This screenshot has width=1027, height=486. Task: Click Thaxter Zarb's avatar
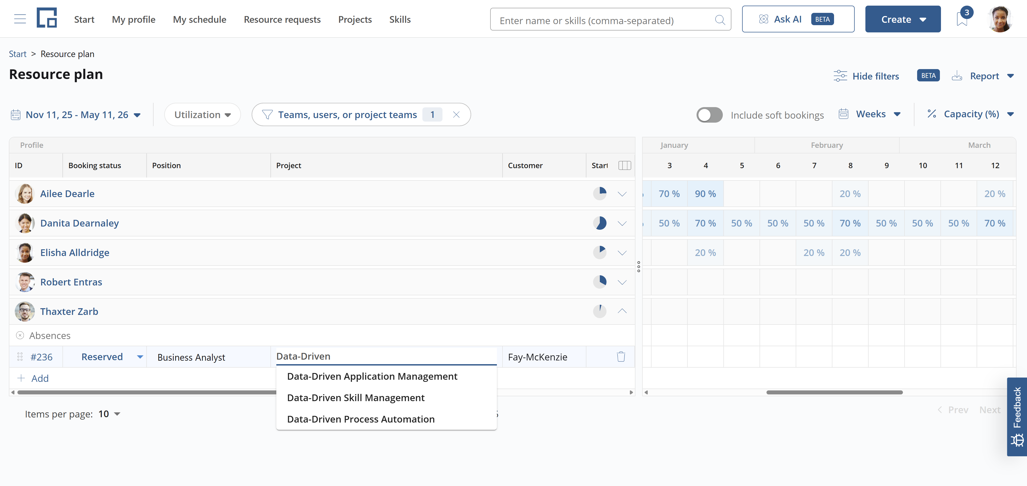click(25, 311)
